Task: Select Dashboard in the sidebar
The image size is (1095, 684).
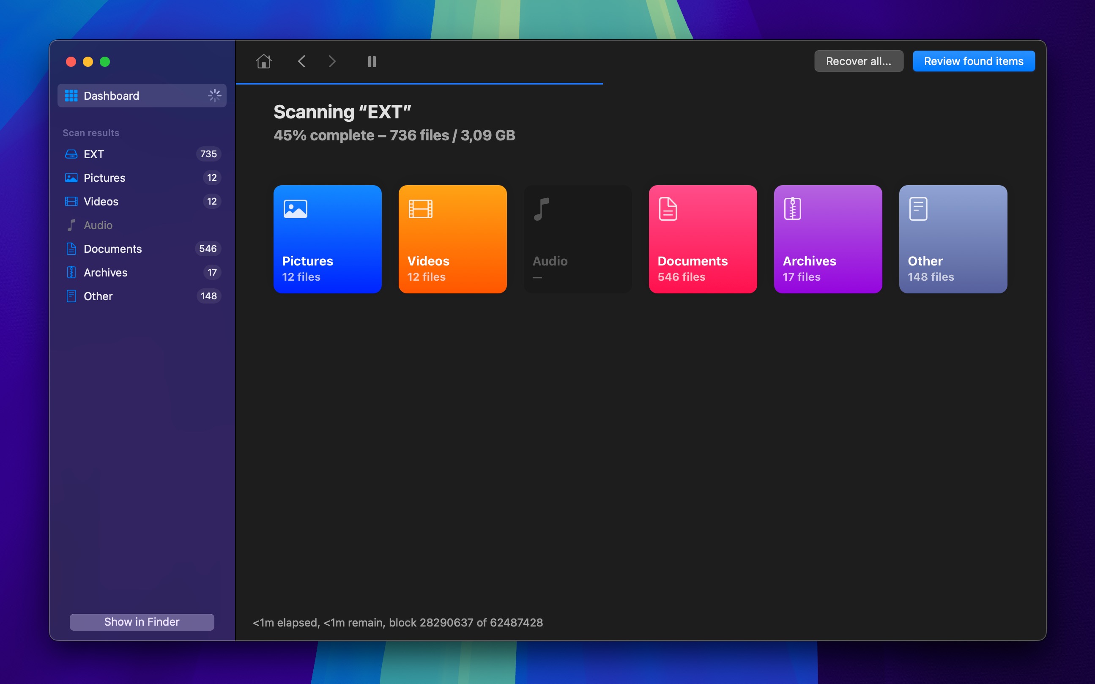Action: [x=141, y=96]
